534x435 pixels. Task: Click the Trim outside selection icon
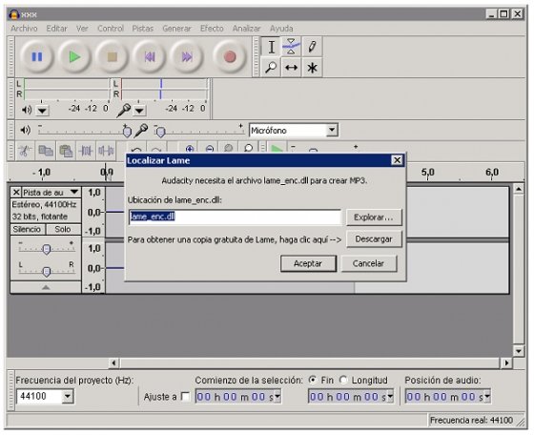pos(86,151)
